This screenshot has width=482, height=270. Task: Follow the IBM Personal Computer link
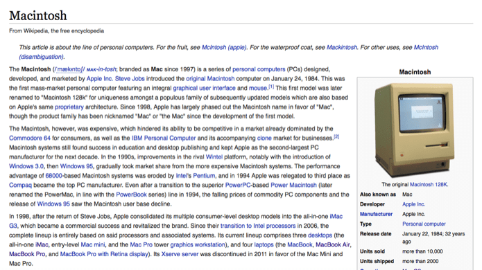pyautogui.click(x=164, y=138)
